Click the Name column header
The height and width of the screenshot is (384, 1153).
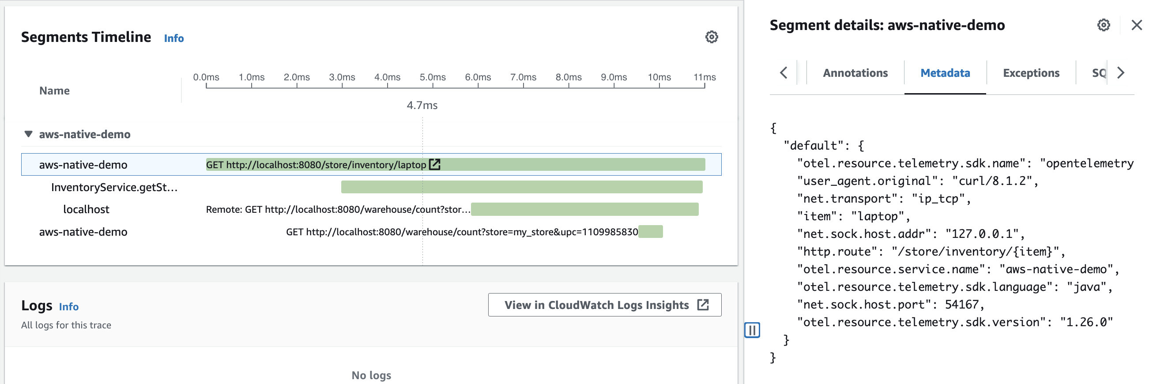tap(55, 91)
